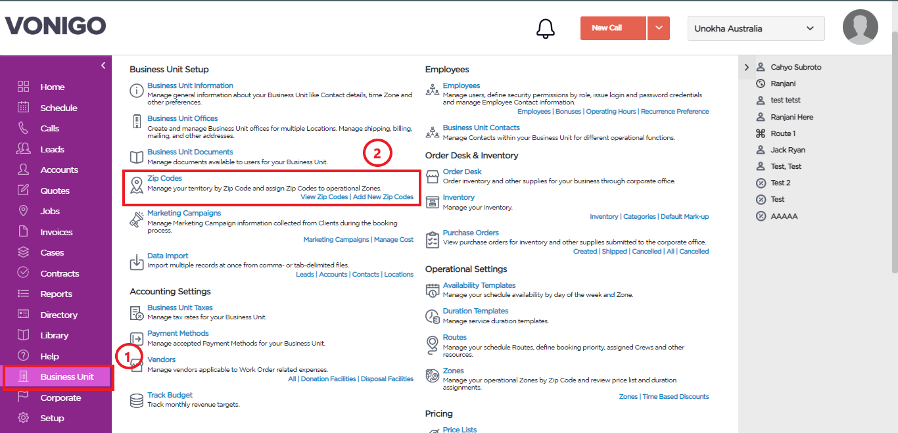Click the New Call button
This screenshot has height=433, width=898.
(613, 28)
